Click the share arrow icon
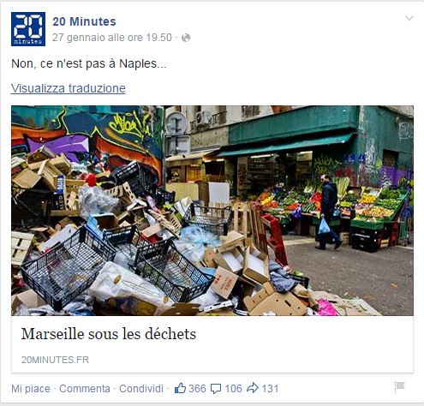 pos(253,388)
